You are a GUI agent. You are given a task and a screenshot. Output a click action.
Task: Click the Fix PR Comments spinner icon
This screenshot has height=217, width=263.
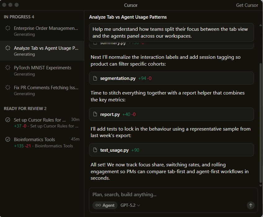point(8,88)
